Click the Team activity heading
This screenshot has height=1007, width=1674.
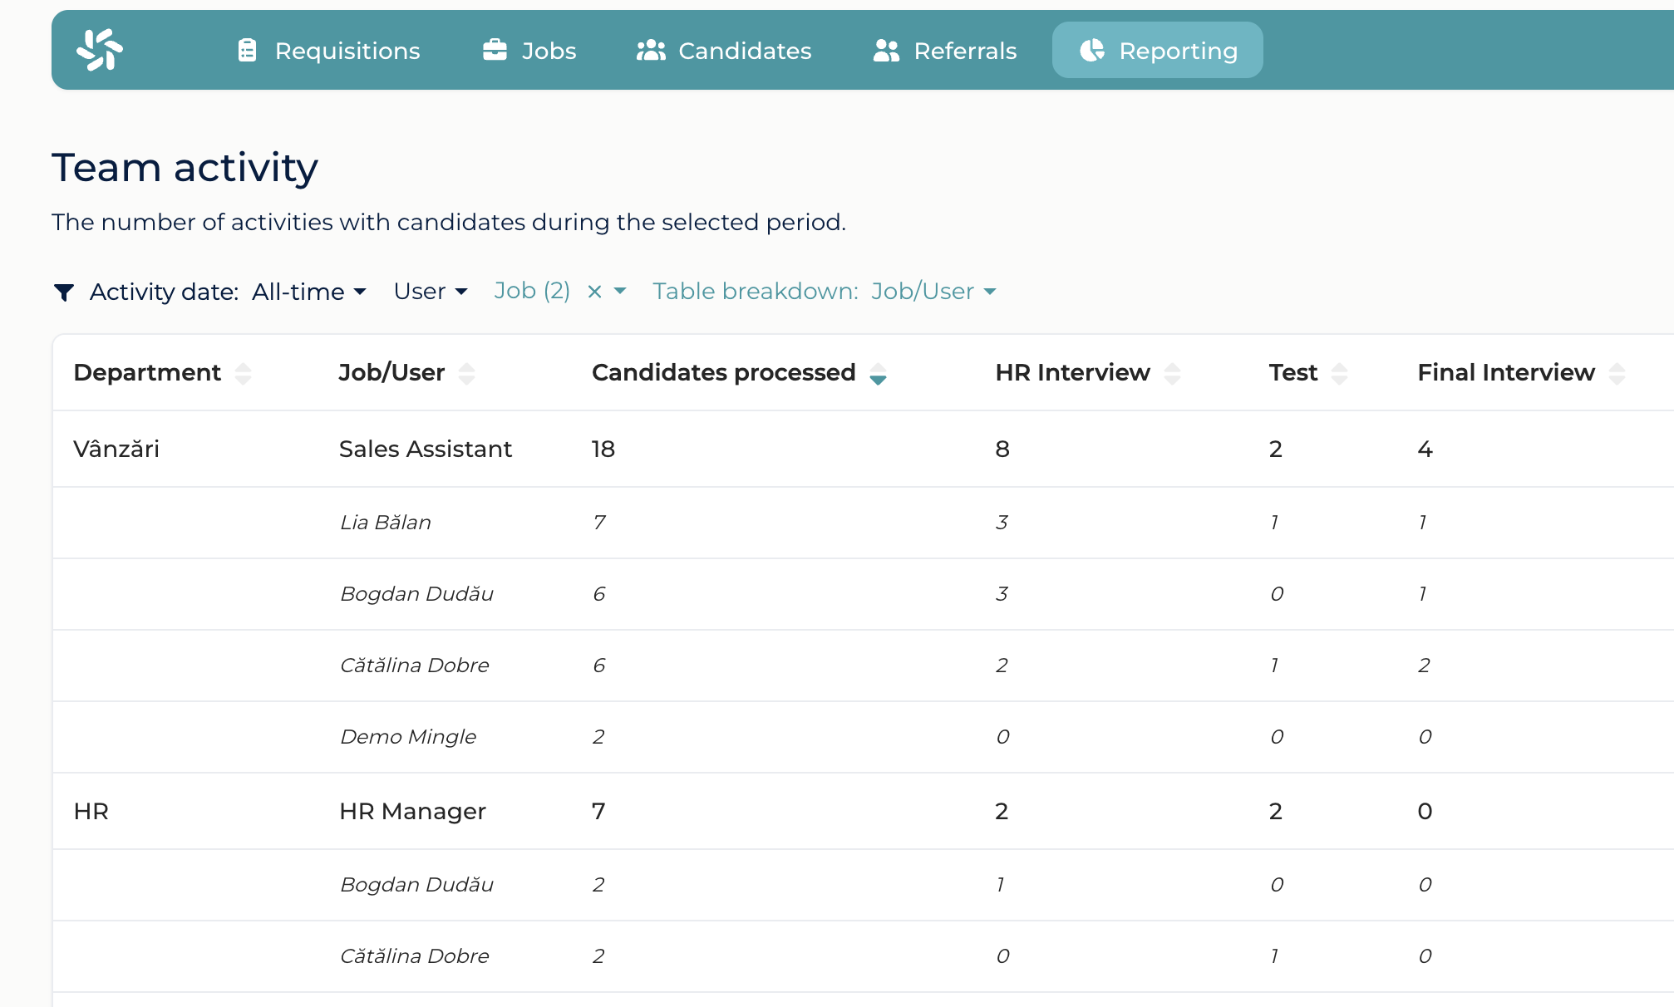[185, 168]
